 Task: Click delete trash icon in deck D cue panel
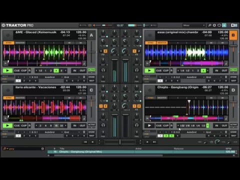click(x=226, y=132)
